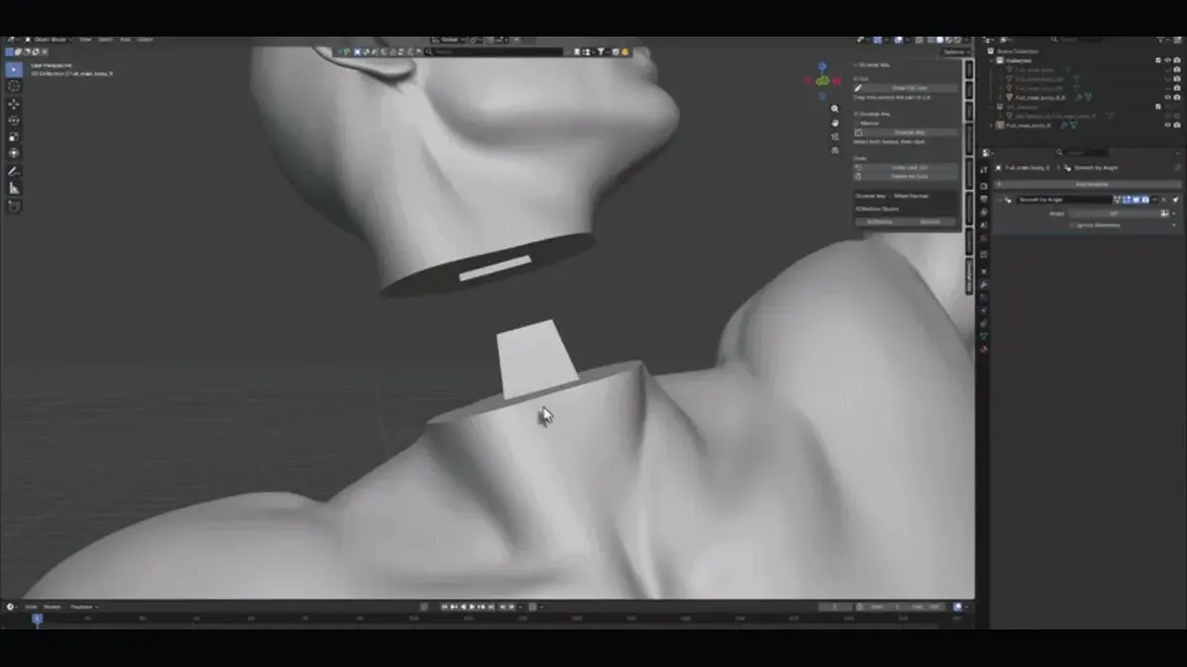Open the Object menu in viewport header
This screenshot has width=1187, height=667.
(145, 40)
